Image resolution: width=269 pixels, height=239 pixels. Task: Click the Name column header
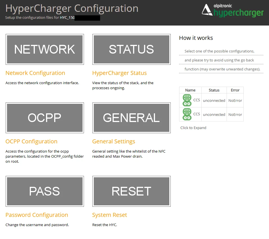pos(190,90)
